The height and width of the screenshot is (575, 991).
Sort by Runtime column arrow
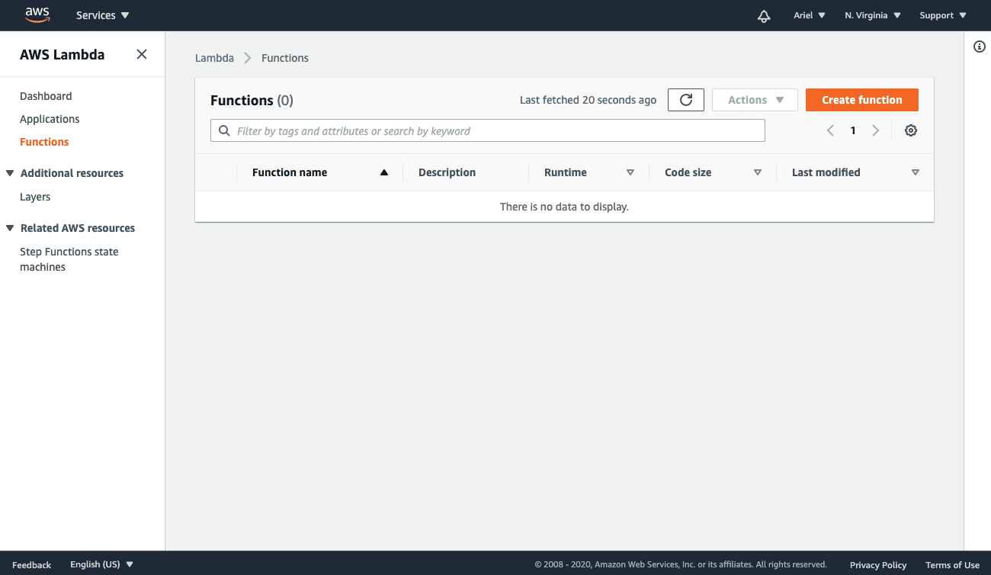[630, 172]
